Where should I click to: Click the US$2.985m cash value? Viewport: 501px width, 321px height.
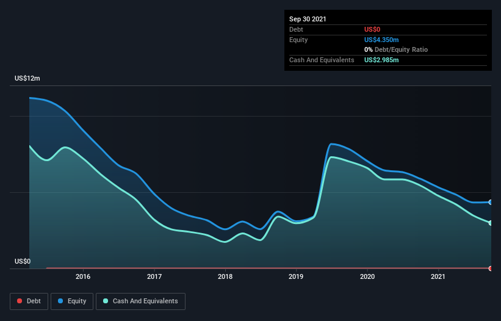tap(381, 60)
